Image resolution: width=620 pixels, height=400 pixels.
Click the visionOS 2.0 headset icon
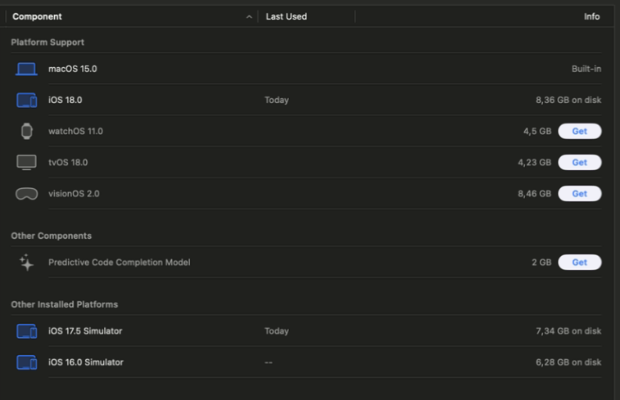pos(26,194)
